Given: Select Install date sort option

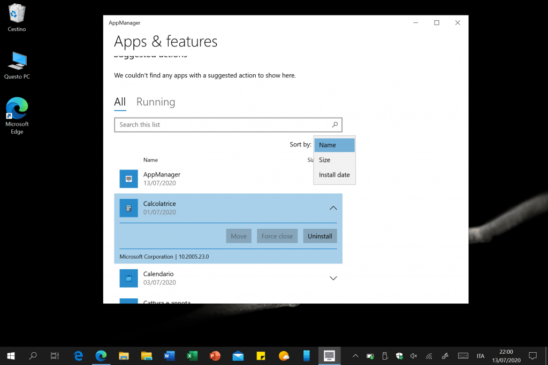Looking at the screenshot, I should pos(334,175).
